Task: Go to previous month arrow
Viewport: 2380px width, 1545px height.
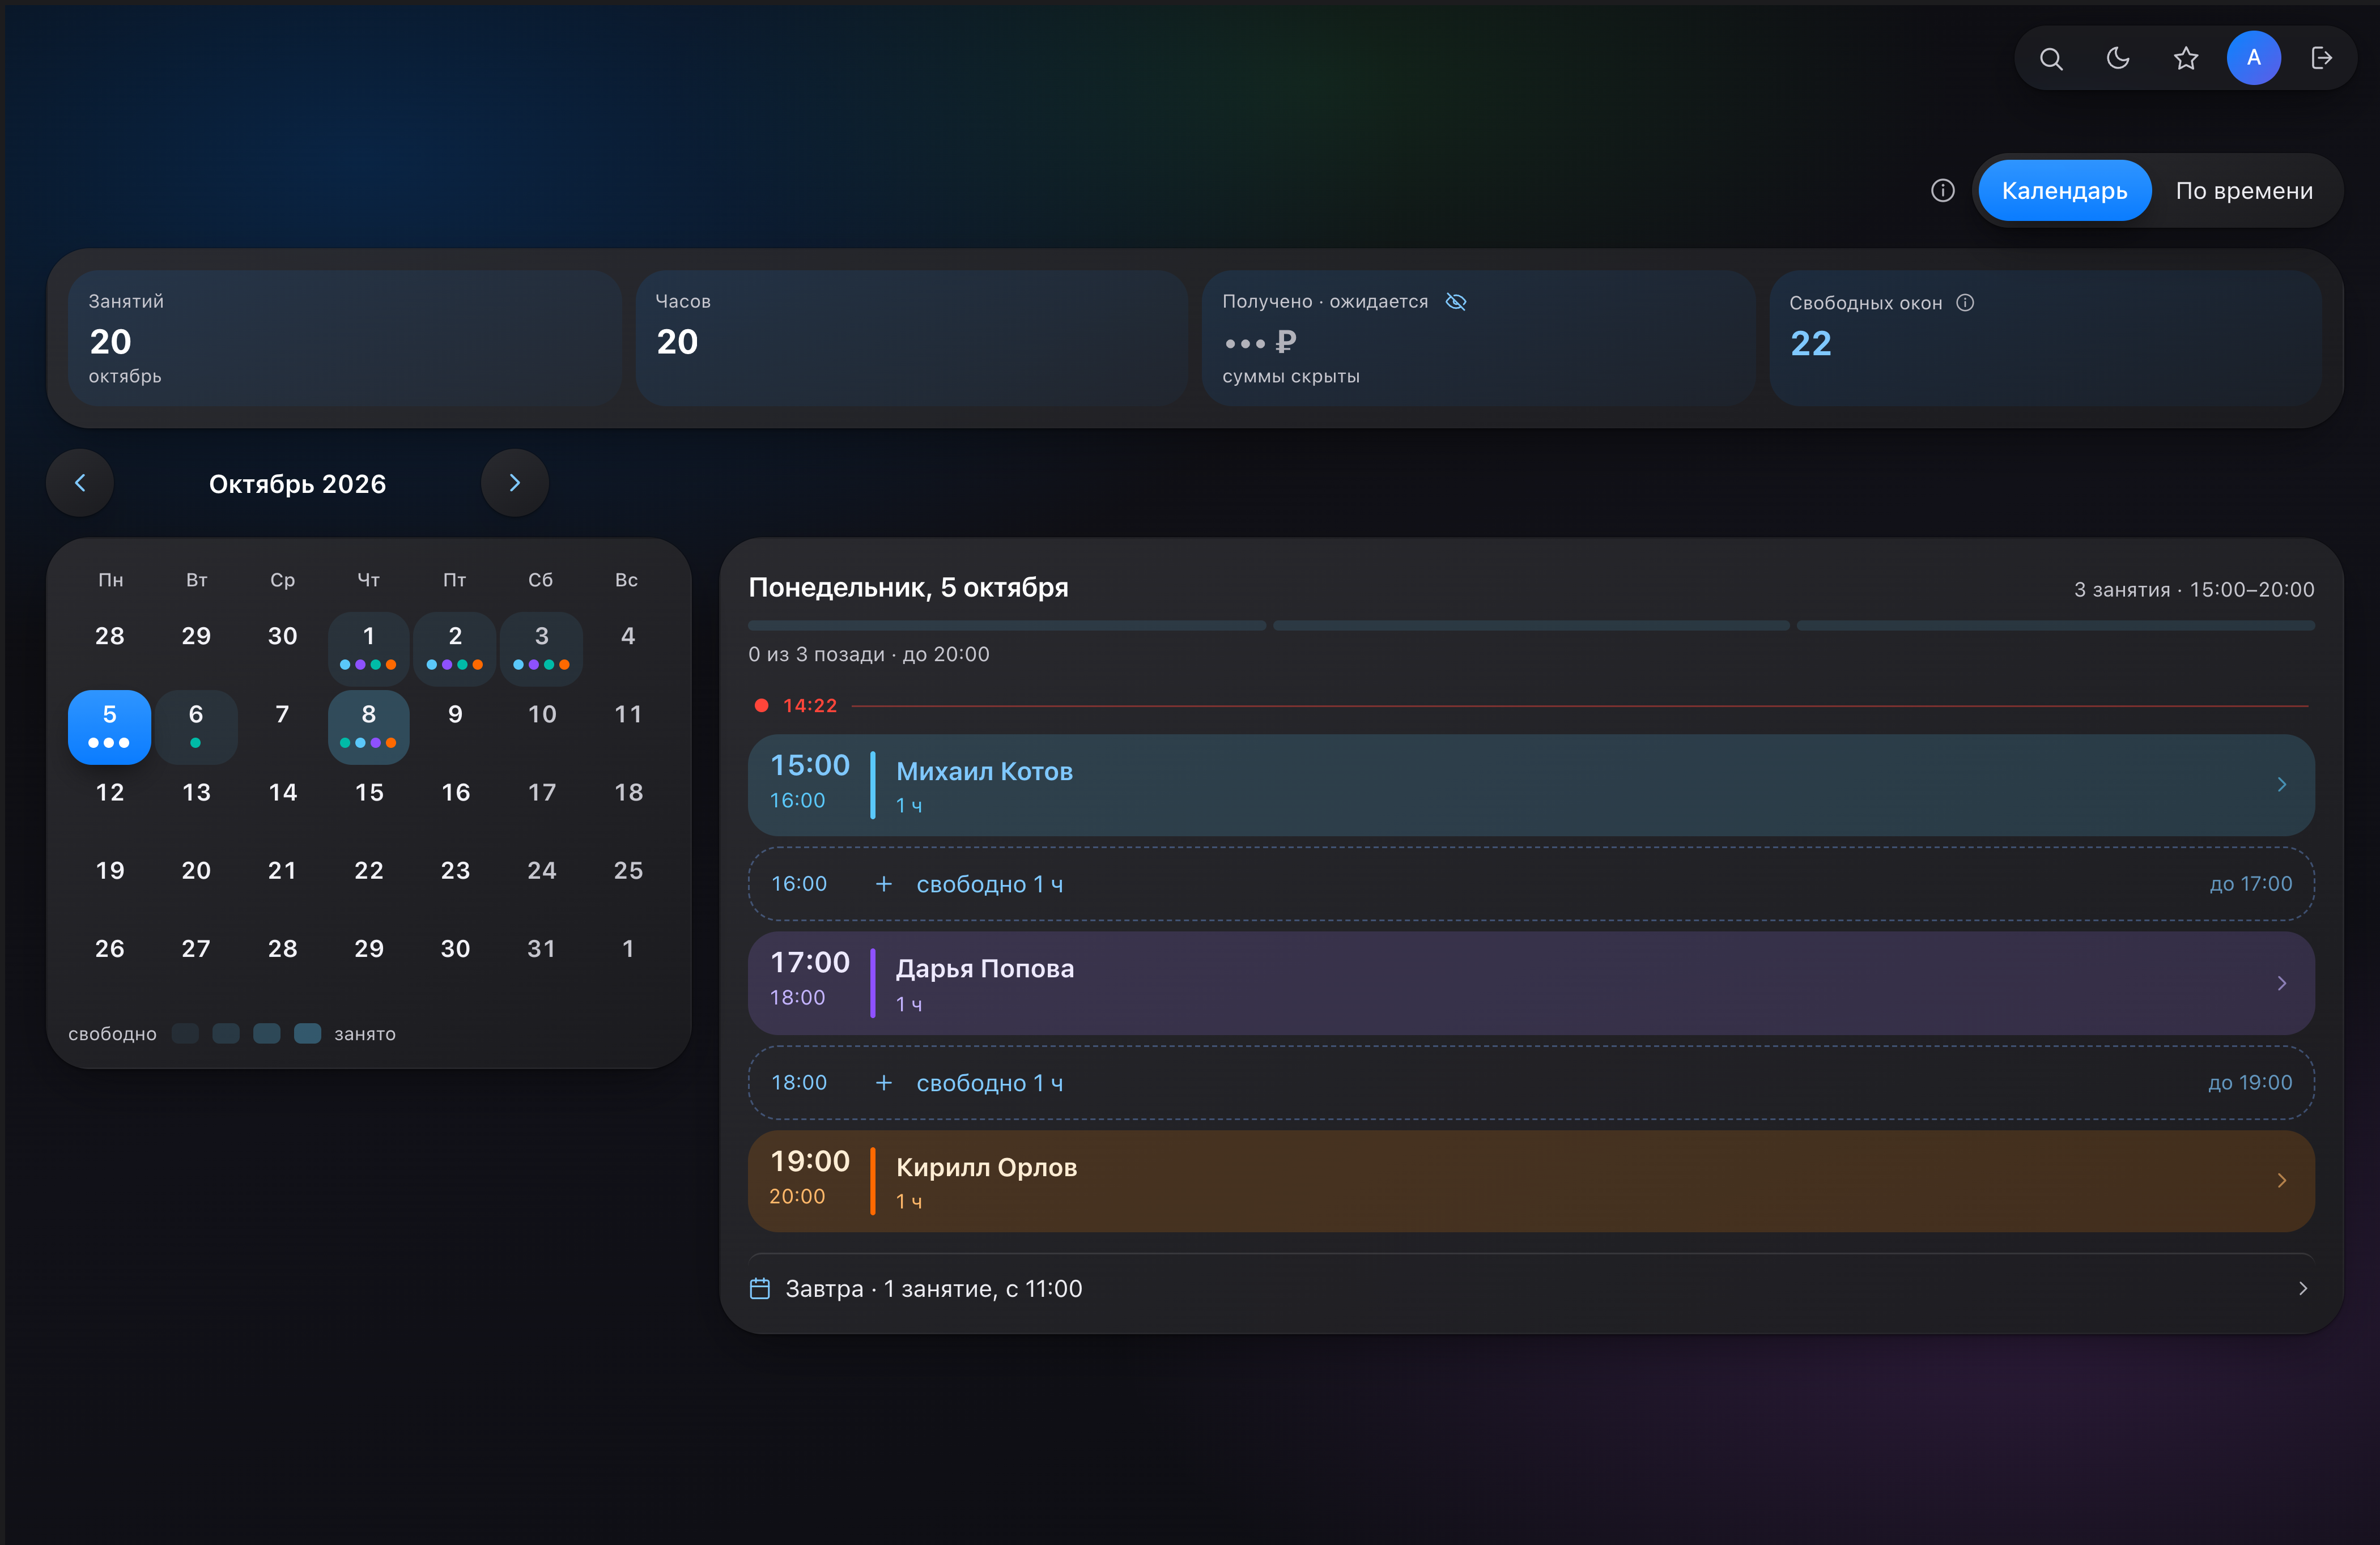Action: click(80, 483)
